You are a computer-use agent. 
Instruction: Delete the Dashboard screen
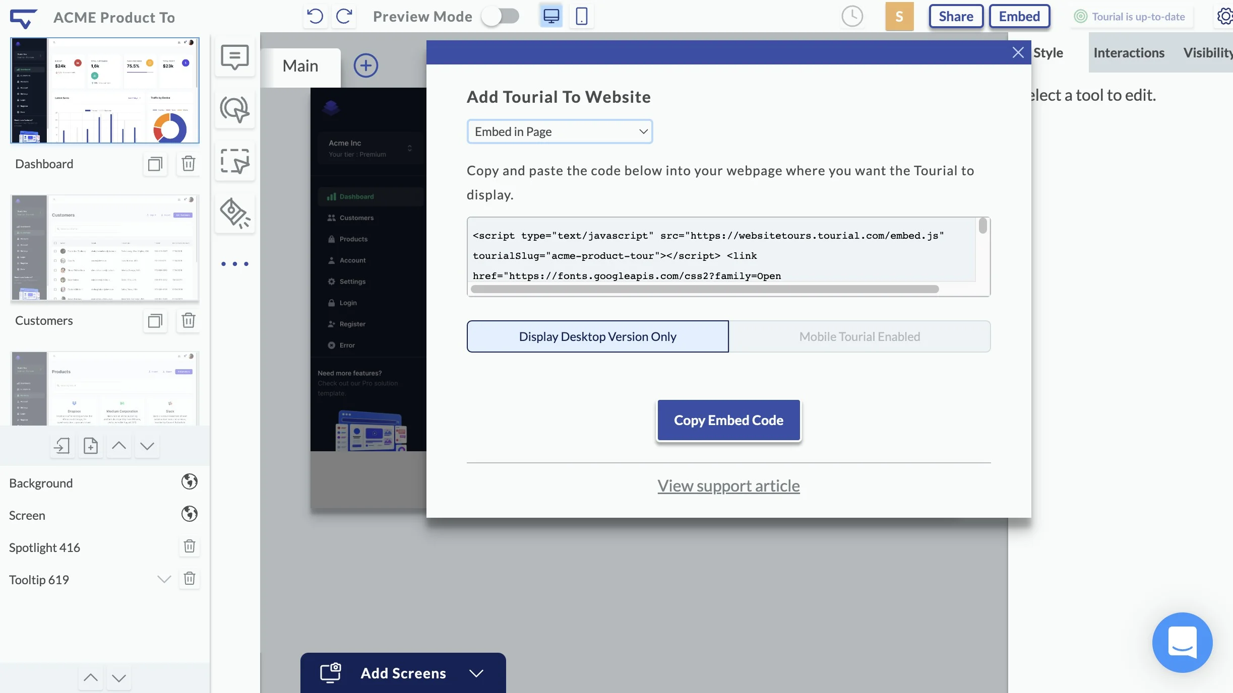(x=189, y=164)
